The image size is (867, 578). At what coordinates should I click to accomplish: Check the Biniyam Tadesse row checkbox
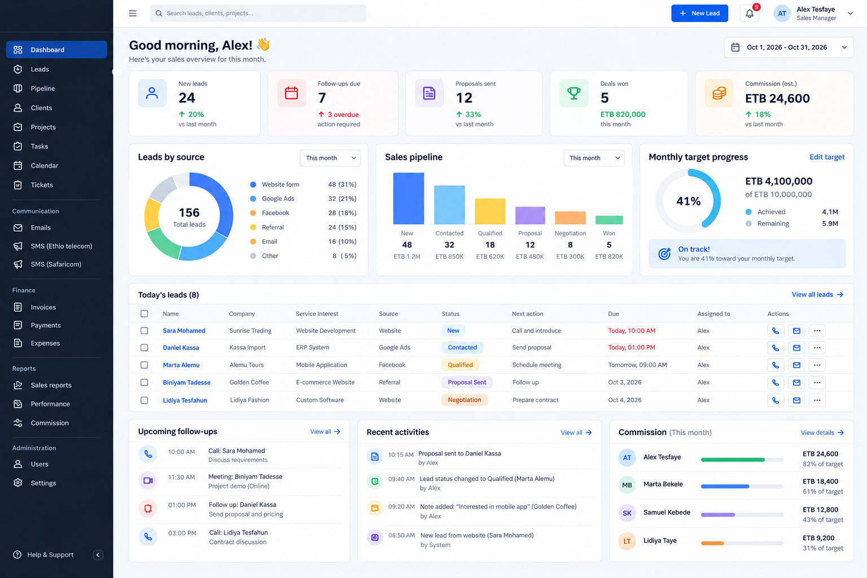[144, 383]
